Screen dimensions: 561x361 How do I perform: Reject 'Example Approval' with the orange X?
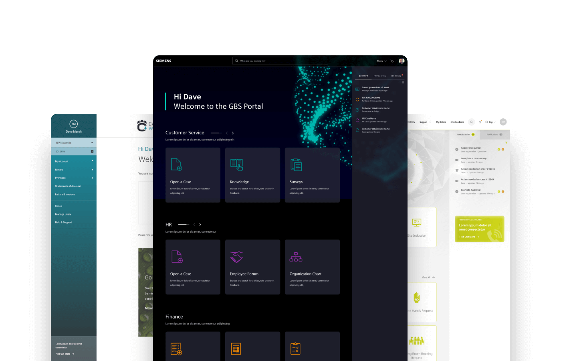(503, 192)
